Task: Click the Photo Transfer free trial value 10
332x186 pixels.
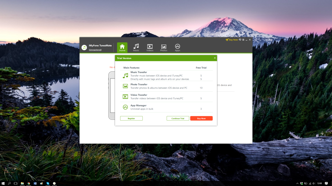Action: click(x=201, y=88)
